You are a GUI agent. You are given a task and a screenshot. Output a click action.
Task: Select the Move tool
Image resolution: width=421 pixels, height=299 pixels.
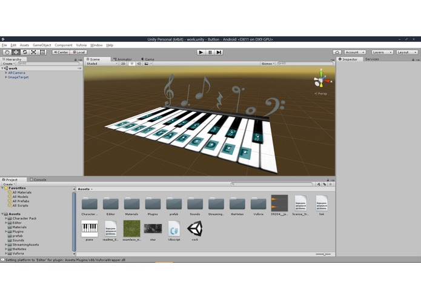click(16, 52)
